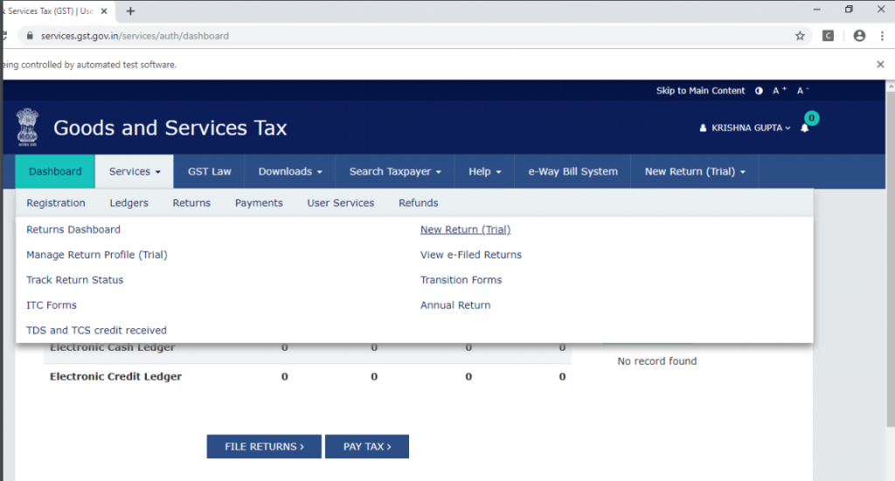Image resolution: width=895 pixels, height=481 pixels.
Task: Expand the Downloads dropdown
Action: (x=290, y=172)
